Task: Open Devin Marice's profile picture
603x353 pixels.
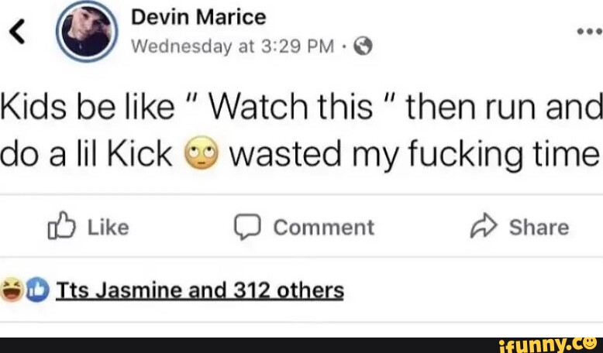Action: pos(86,31)
